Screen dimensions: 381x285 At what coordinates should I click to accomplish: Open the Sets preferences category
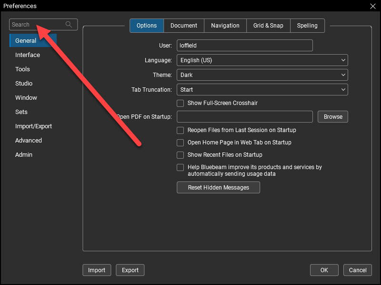(x=21, y=112)
